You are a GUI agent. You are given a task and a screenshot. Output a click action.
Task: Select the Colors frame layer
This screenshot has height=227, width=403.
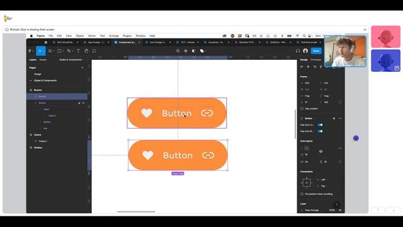click(x=38, y=135)
